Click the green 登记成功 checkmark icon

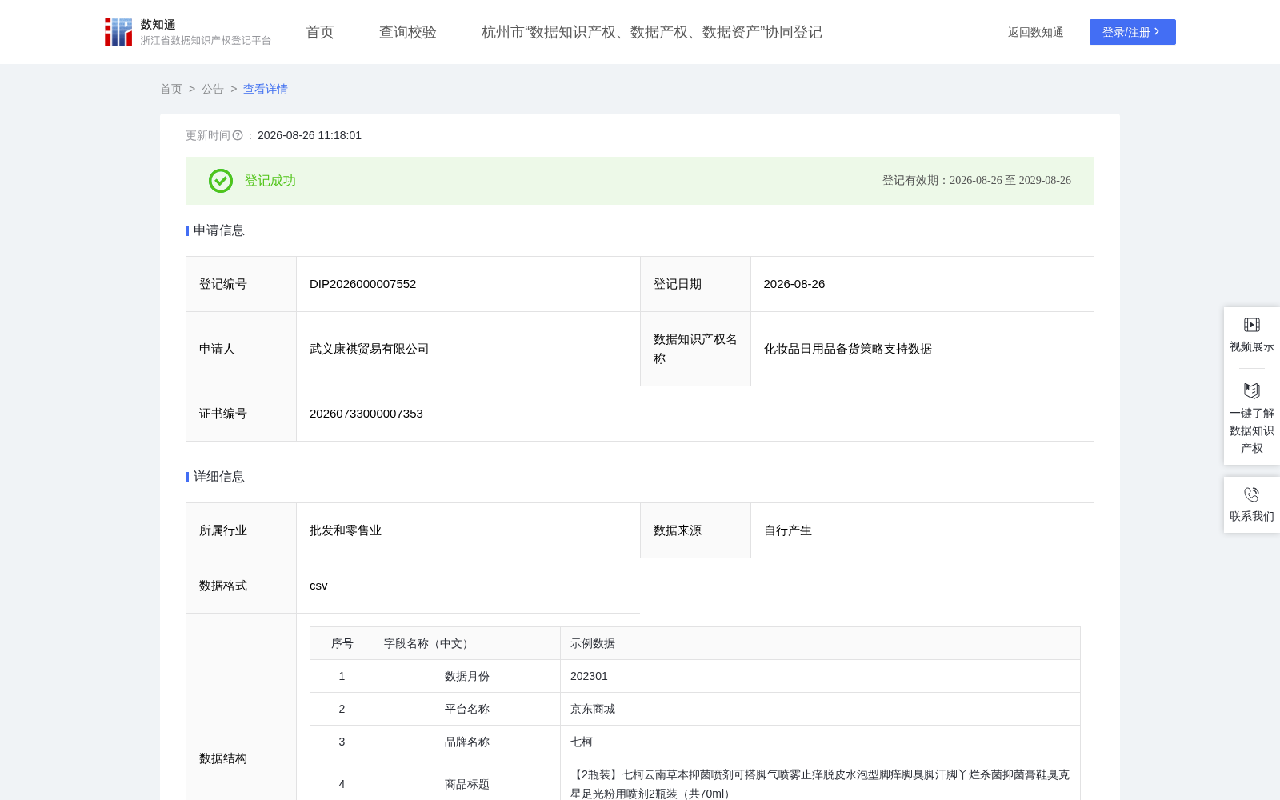click(x=221, y=181)
